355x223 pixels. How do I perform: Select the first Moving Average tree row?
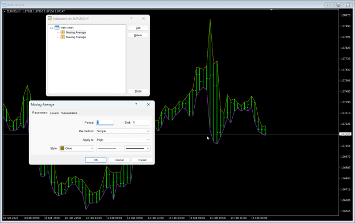point(76,32)
